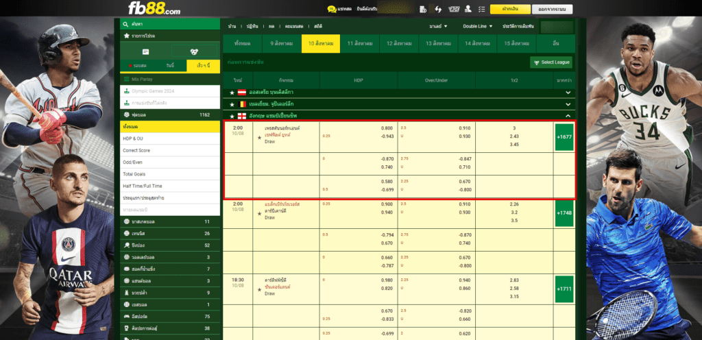
Task: Toggle favorite star for England Championship league
Action: [x=232, y=116]
